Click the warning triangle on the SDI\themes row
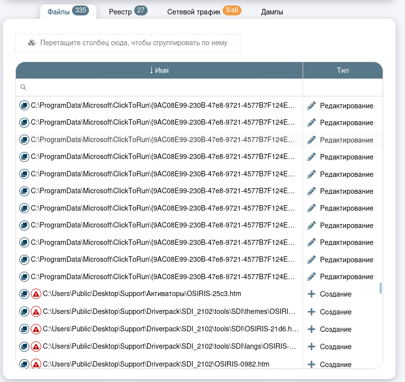Viewport: 405px width, 382px height. (36, 312)
